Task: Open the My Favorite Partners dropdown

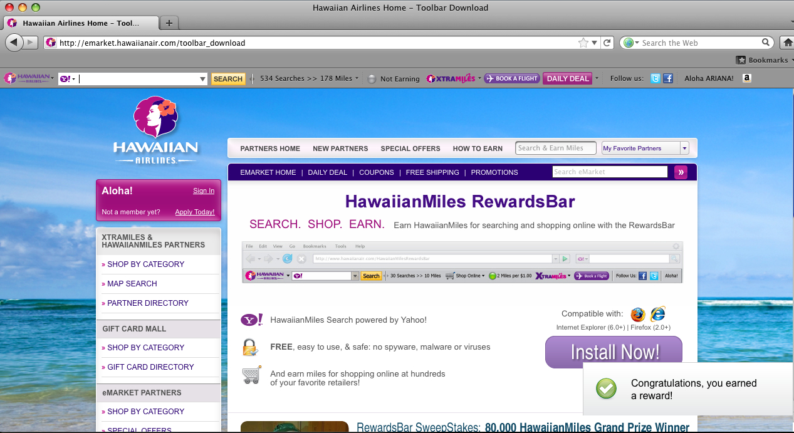Action: 645,149
